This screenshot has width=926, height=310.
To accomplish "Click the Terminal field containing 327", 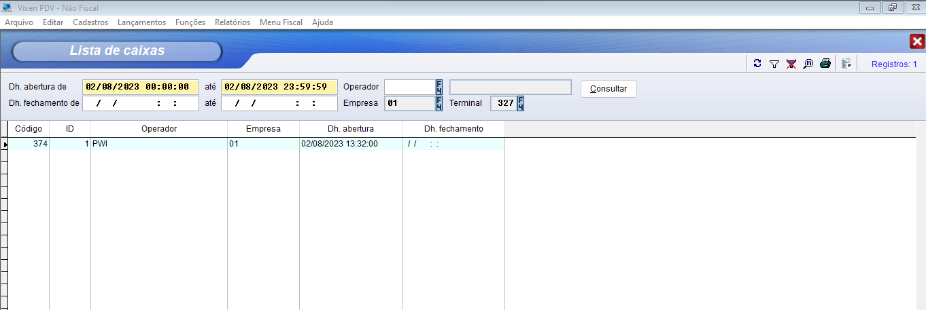I will 504,103.
